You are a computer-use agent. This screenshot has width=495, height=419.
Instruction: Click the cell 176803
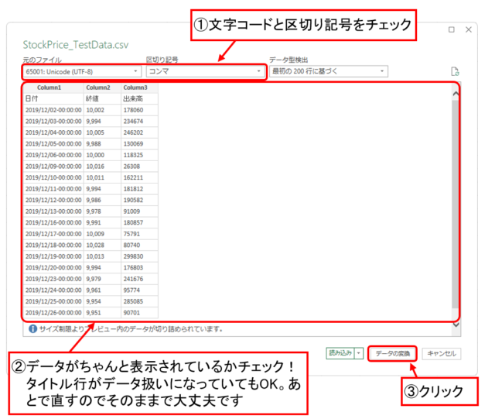point(139,268)
